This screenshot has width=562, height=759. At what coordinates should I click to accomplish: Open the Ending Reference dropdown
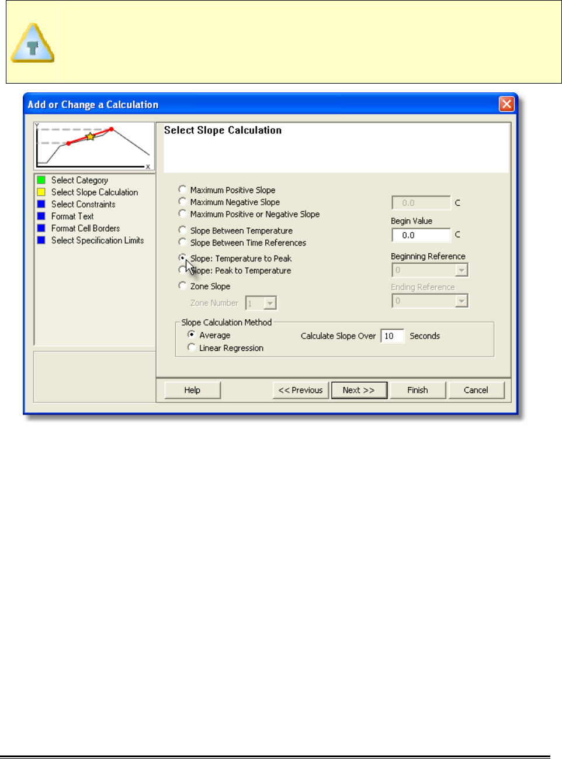tap(462, 301)
